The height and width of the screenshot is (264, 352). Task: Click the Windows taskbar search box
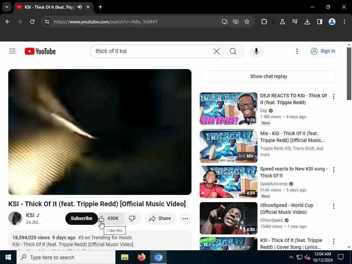click(66, 257)
